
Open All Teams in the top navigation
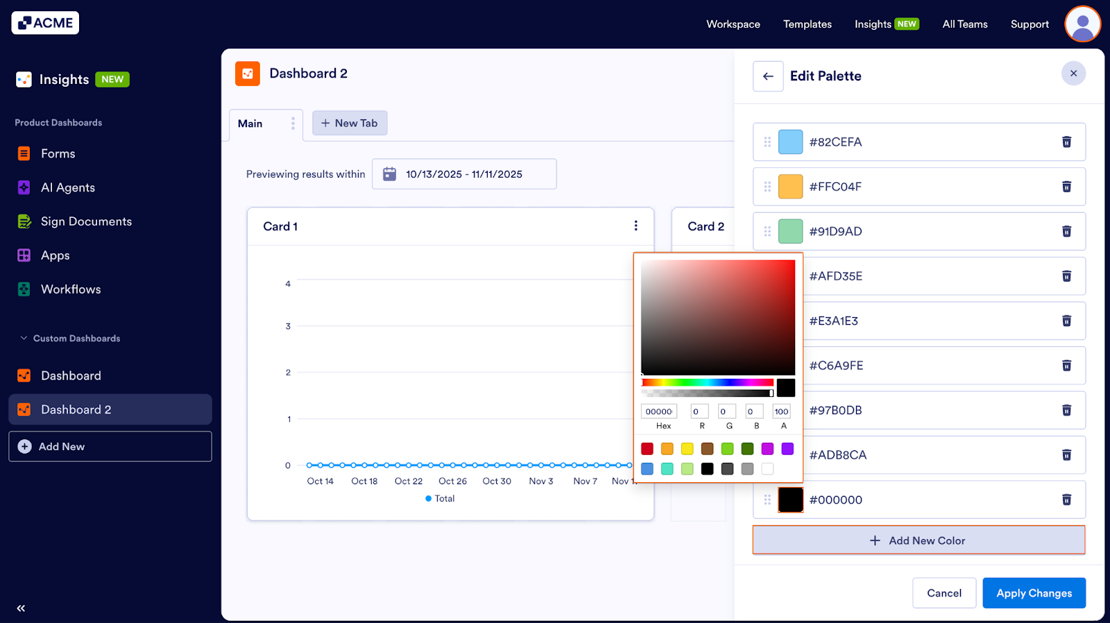(965, 24)
